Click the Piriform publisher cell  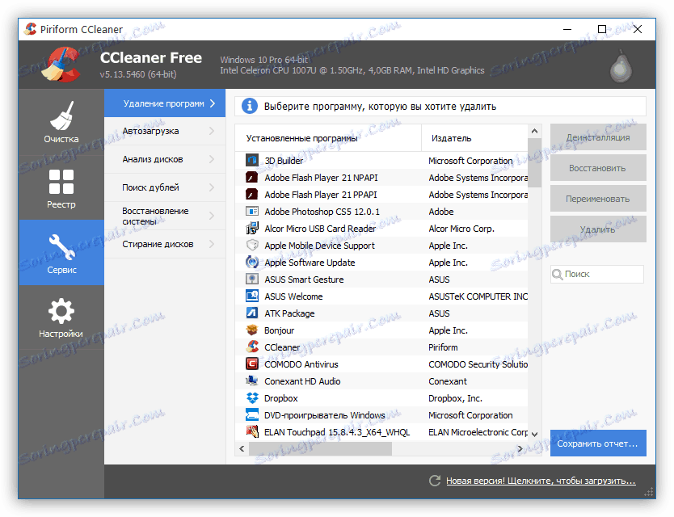[x=443, y=347]
